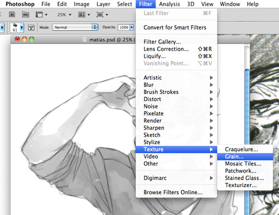Screen dimensions: 279x215
Task: Click the Opacity 100% input field
Action: pos(124,27)
